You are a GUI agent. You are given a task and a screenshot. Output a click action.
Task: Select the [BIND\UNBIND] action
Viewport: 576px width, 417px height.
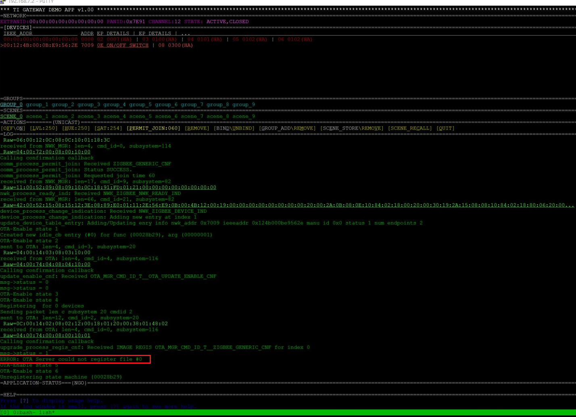point(234,128)
